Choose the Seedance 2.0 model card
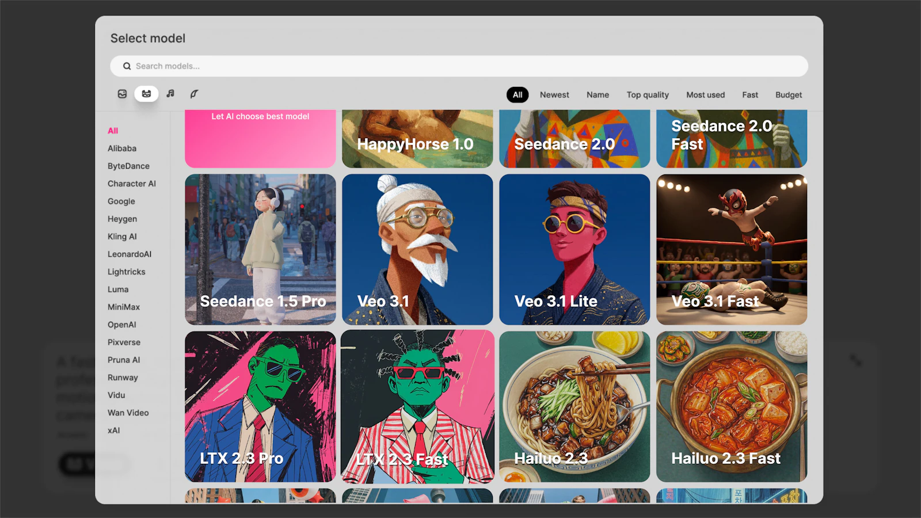This screenshot has height=518, width=921. pyautogui.click(x=574, y=139)
